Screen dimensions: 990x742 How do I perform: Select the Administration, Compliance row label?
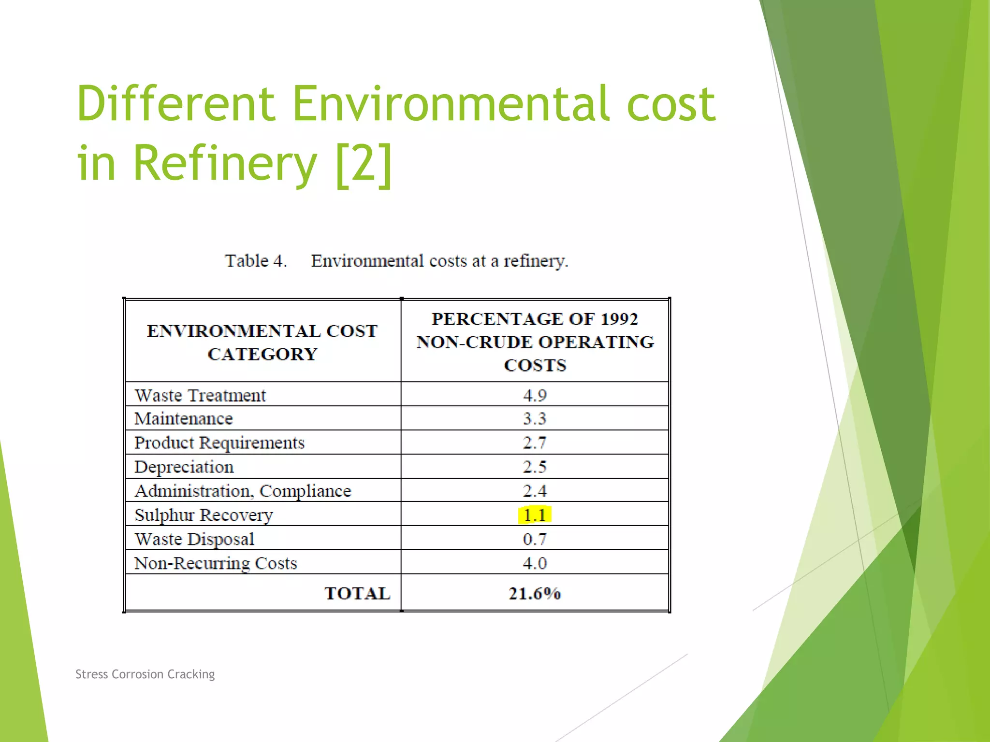coord(243,491)
